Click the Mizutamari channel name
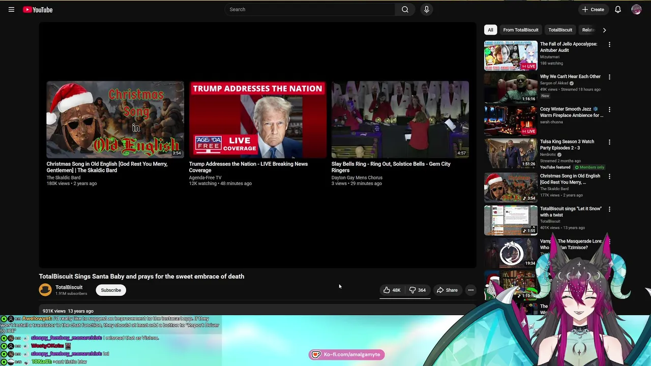Screen dimensions: 651x366 [x=550, y=57]
